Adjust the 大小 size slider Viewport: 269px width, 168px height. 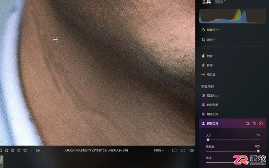[x=233, y=140]
